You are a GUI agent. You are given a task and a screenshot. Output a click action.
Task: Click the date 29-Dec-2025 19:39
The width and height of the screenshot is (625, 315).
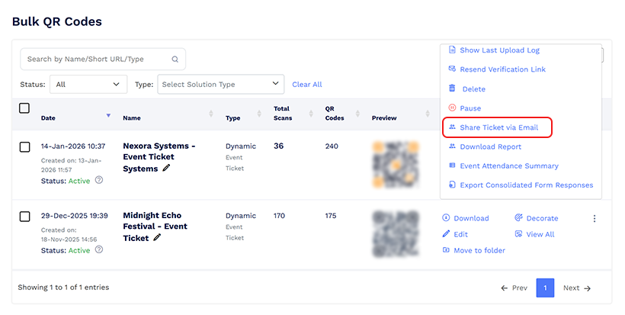pyautogui.click(x=74, y=216)
